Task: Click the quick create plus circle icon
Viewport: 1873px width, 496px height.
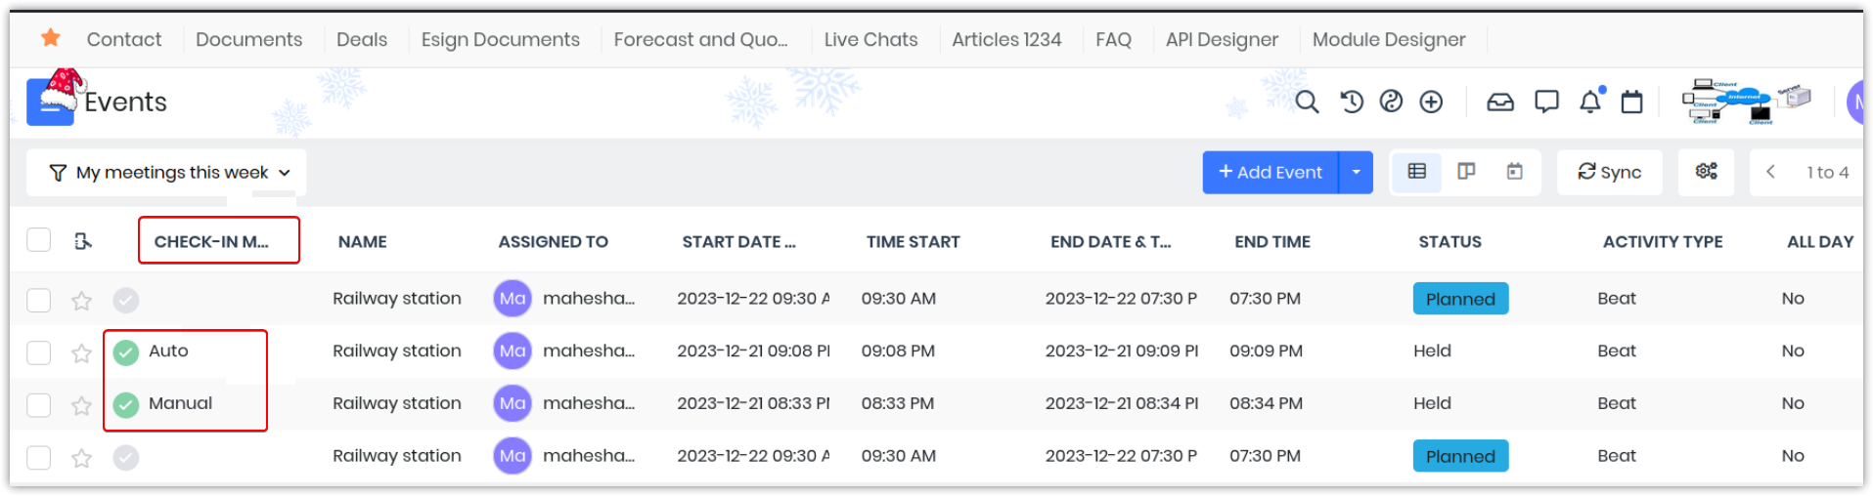Action: click(x=1431, y=102)
